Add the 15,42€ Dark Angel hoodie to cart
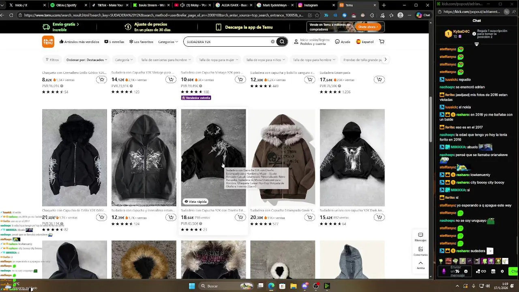The image size is (519, 292). point(379,217)
